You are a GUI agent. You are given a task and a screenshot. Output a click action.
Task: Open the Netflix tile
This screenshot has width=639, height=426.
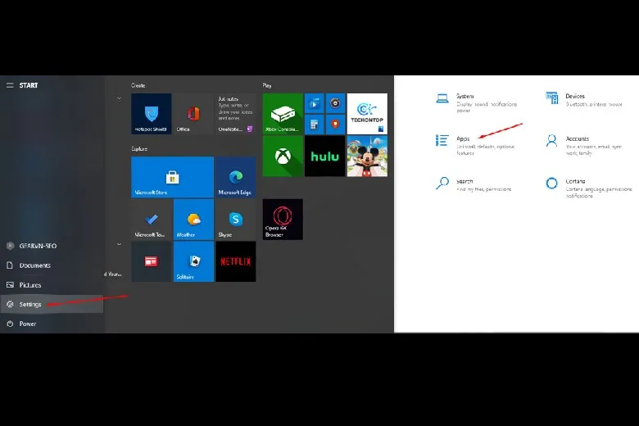(236, 261)
